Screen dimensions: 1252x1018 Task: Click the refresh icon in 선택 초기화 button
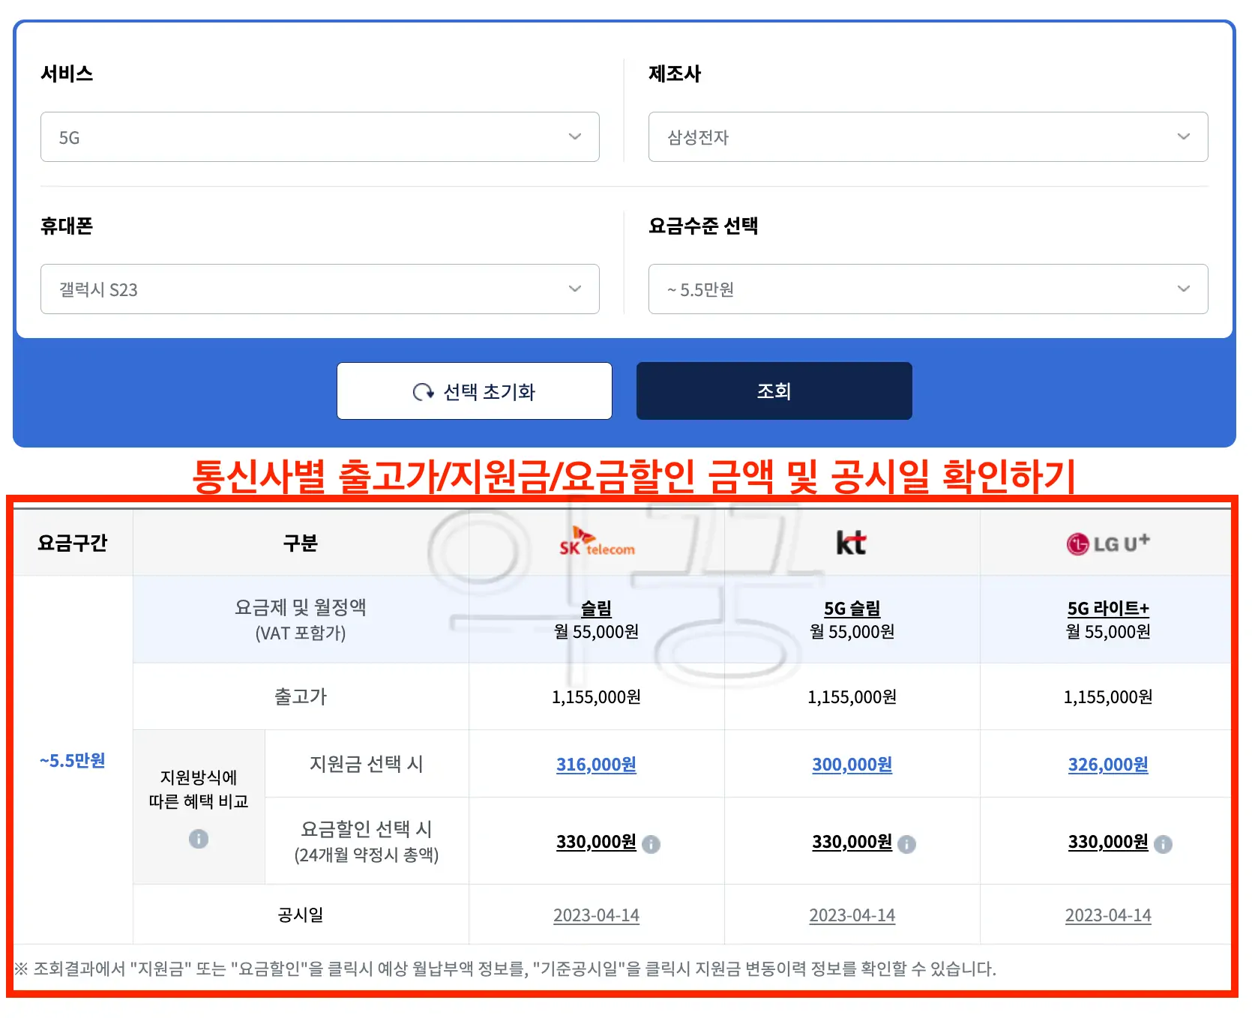tap(424, 391)
